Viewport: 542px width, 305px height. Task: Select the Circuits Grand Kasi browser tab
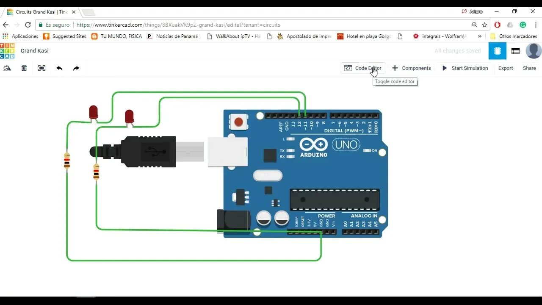(41, 12)
